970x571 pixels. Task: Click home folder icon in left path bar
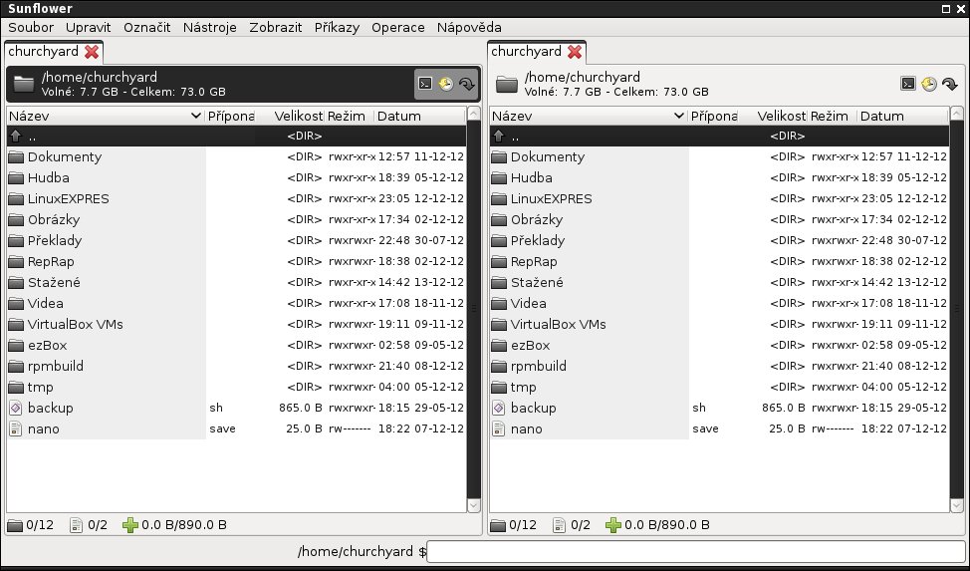pos(24,84)
